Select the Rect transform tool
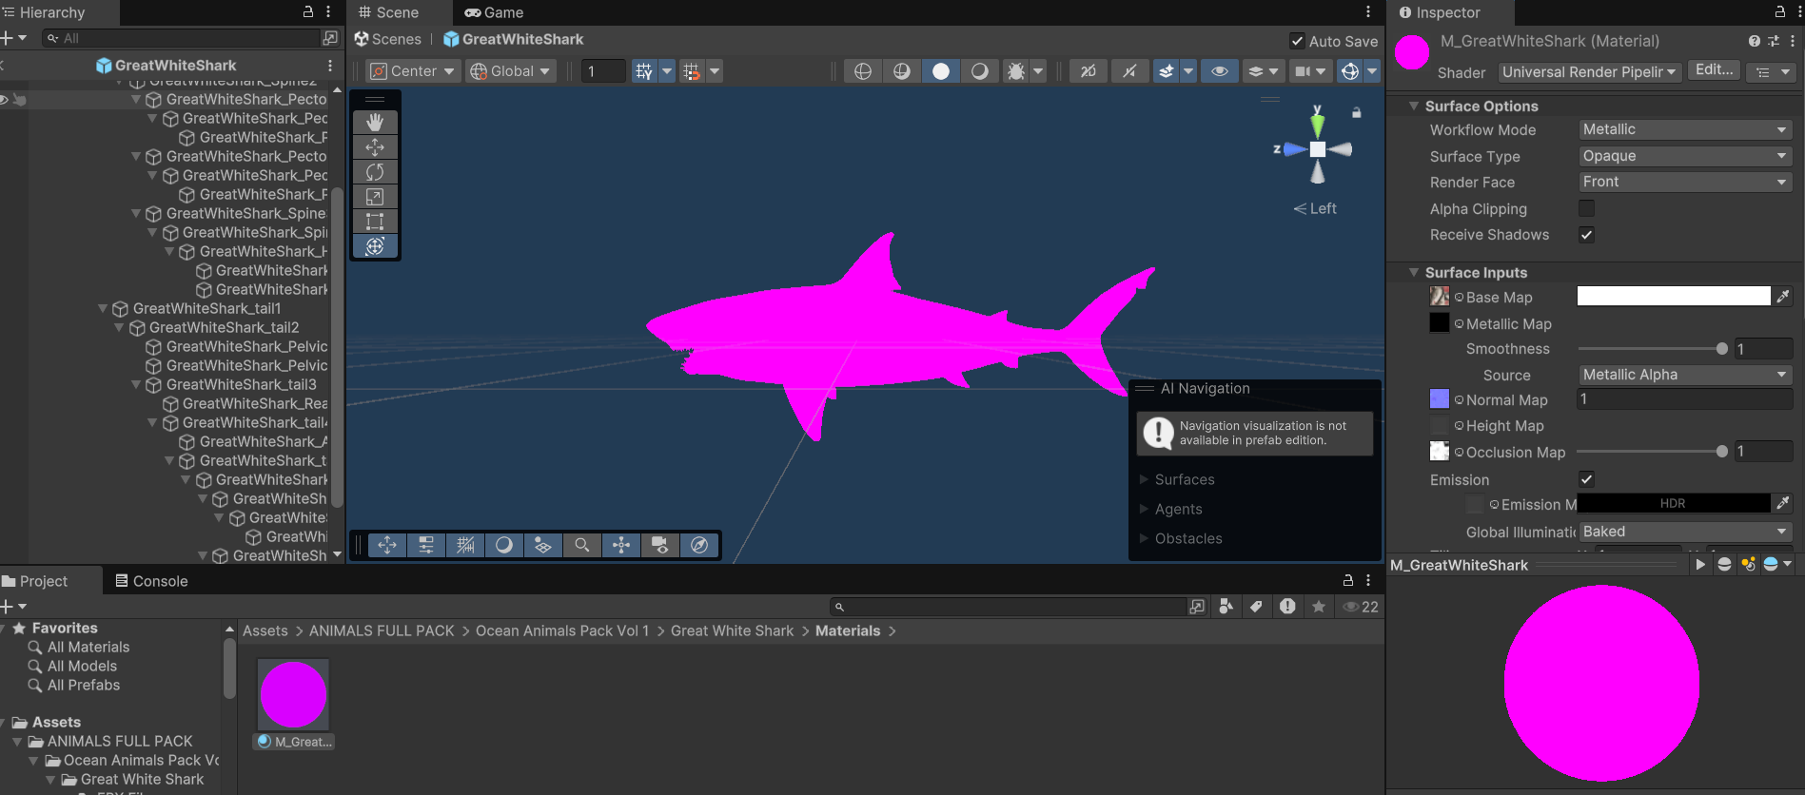 [375, 222]
